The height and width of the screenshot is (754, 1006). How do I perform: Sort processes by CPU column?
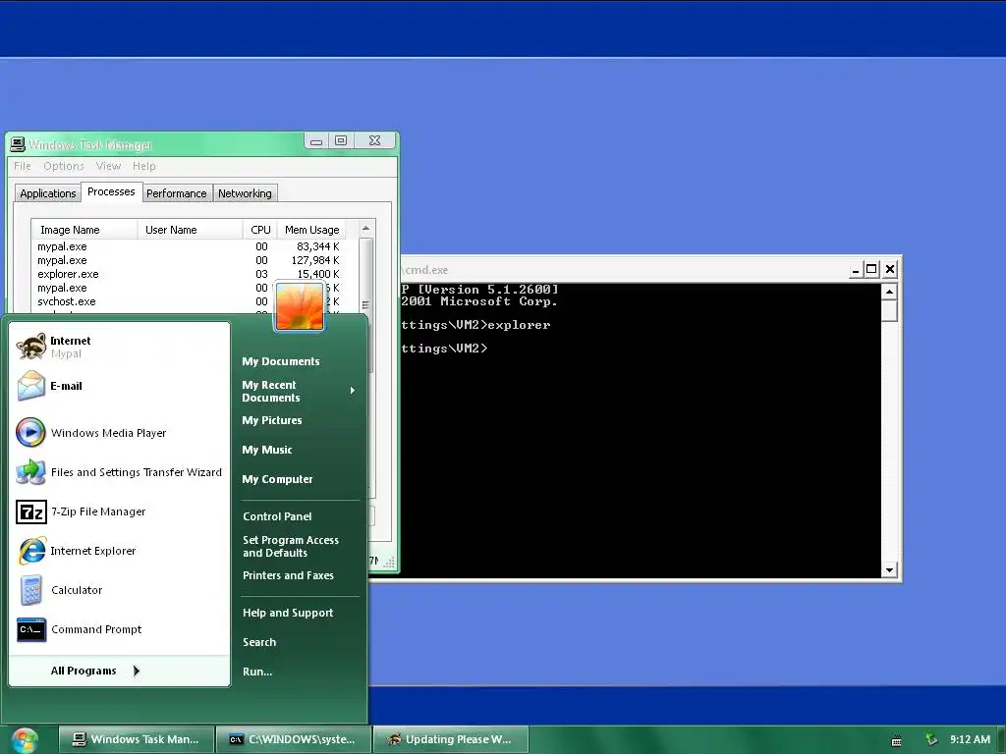(x=260, y=230)
